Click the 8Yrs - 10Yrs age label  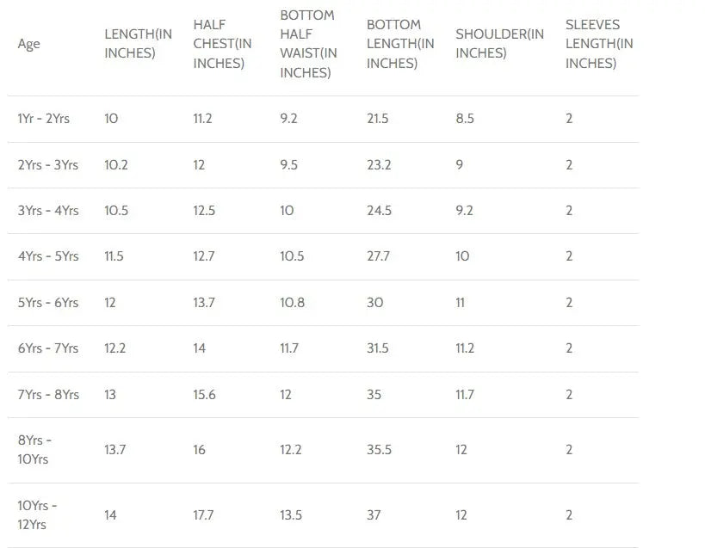(34, 449)
